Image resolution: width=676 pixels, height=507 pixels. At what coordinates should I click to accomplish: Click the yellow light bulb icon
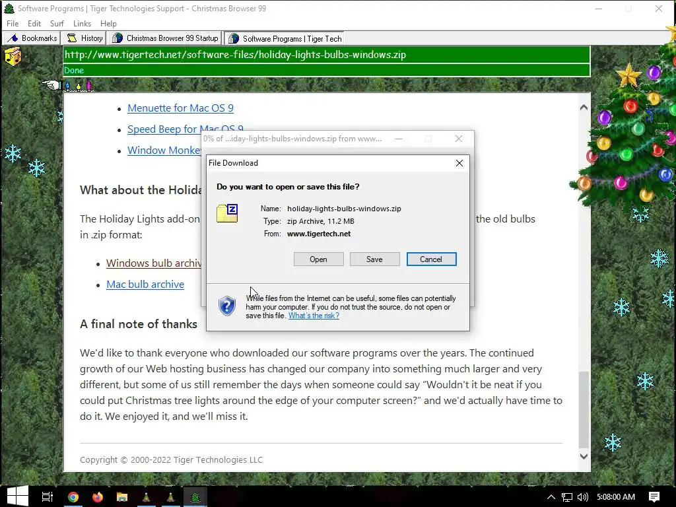[79, 86]
